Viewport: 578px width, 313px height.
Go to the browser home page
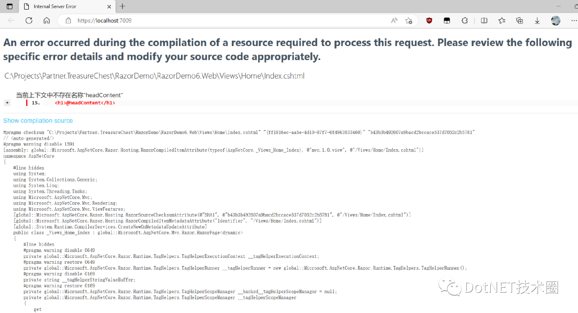(x=47, y=21)
